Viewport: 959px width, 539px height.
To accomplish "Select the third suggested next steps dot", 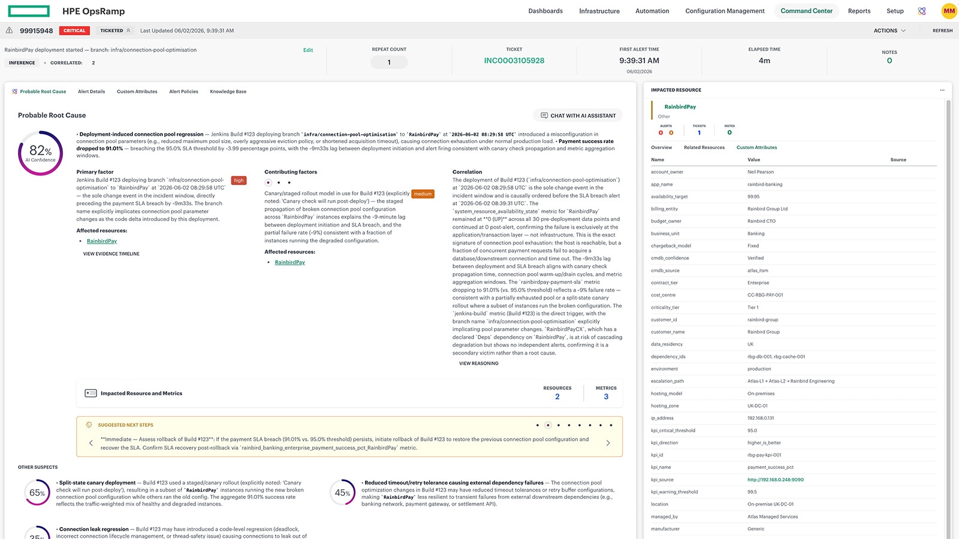I will (559, 425).
